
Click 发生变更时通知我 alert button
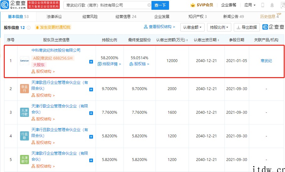point(53,27)
